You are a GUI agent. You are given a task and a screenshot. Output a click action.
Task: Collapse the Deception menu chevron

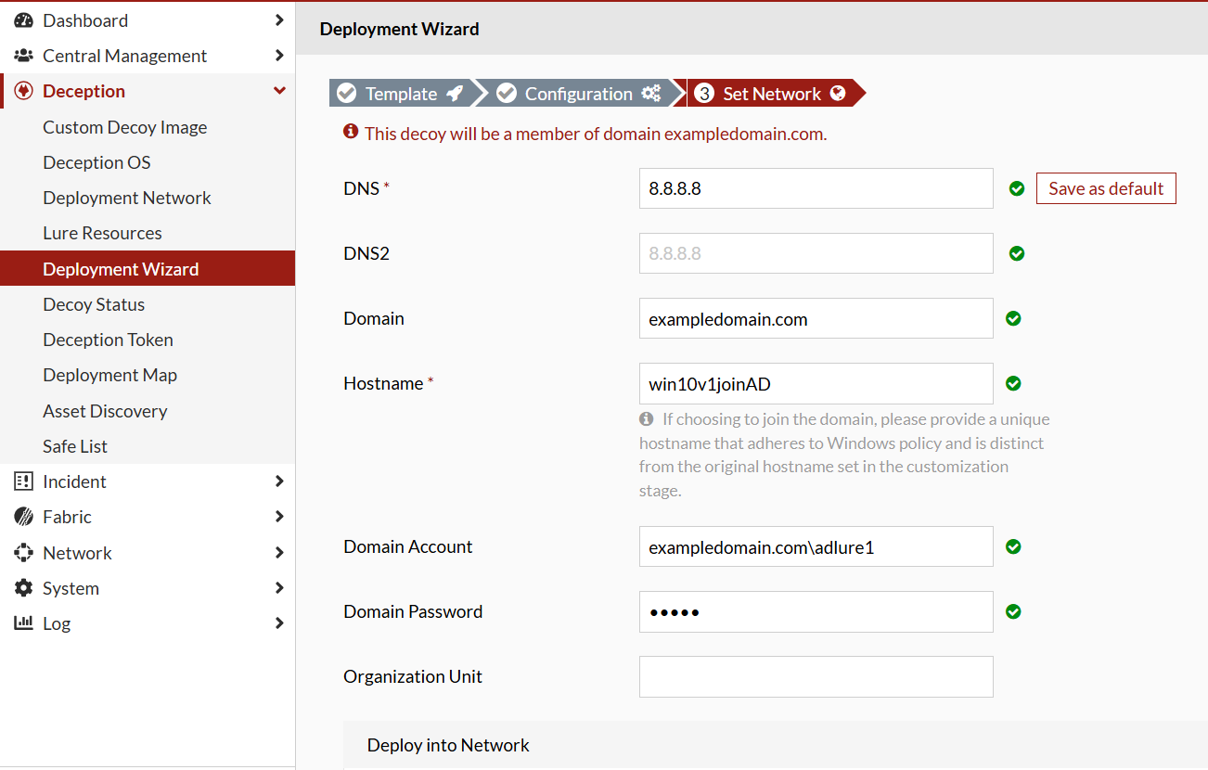click(279, 91)
